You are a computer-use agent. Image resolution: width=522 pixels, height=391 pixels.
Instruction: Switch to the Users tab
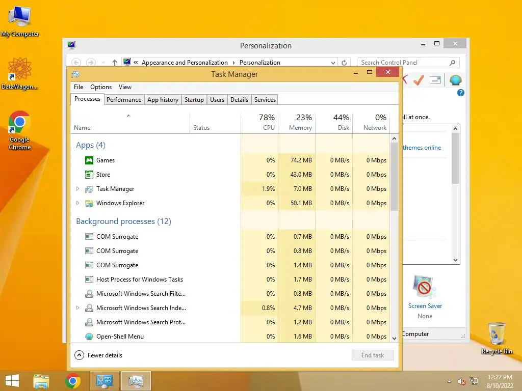(217, 100)
